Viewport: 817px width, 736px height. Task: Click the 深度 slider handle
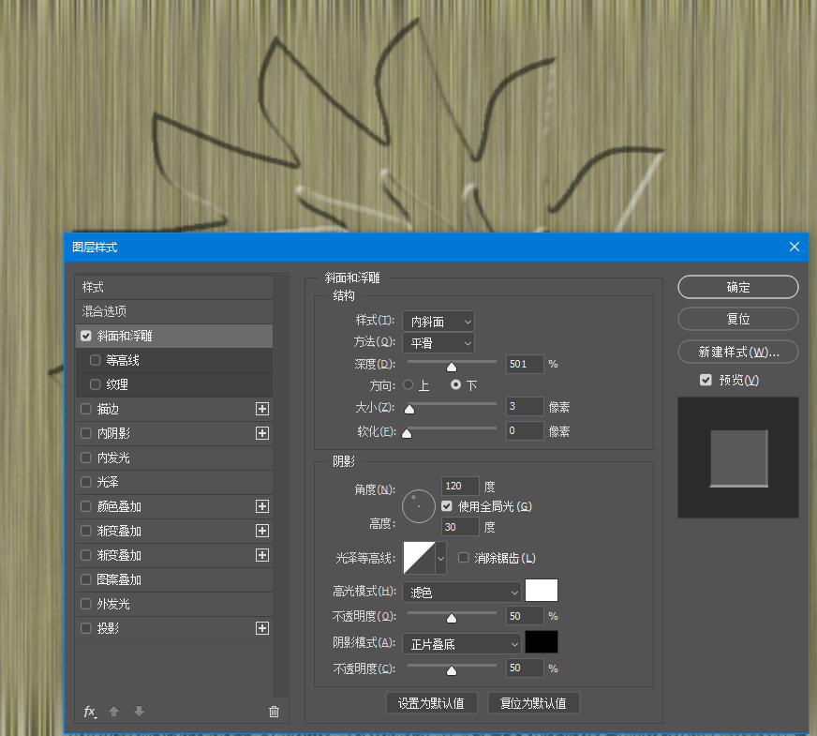pos(452,367)
